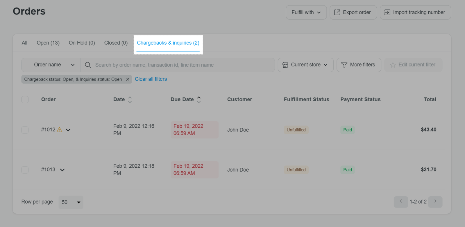The height and width of the screenshot is (227, 465).
Task: Open the Current store dropdown
Action: 305,65
